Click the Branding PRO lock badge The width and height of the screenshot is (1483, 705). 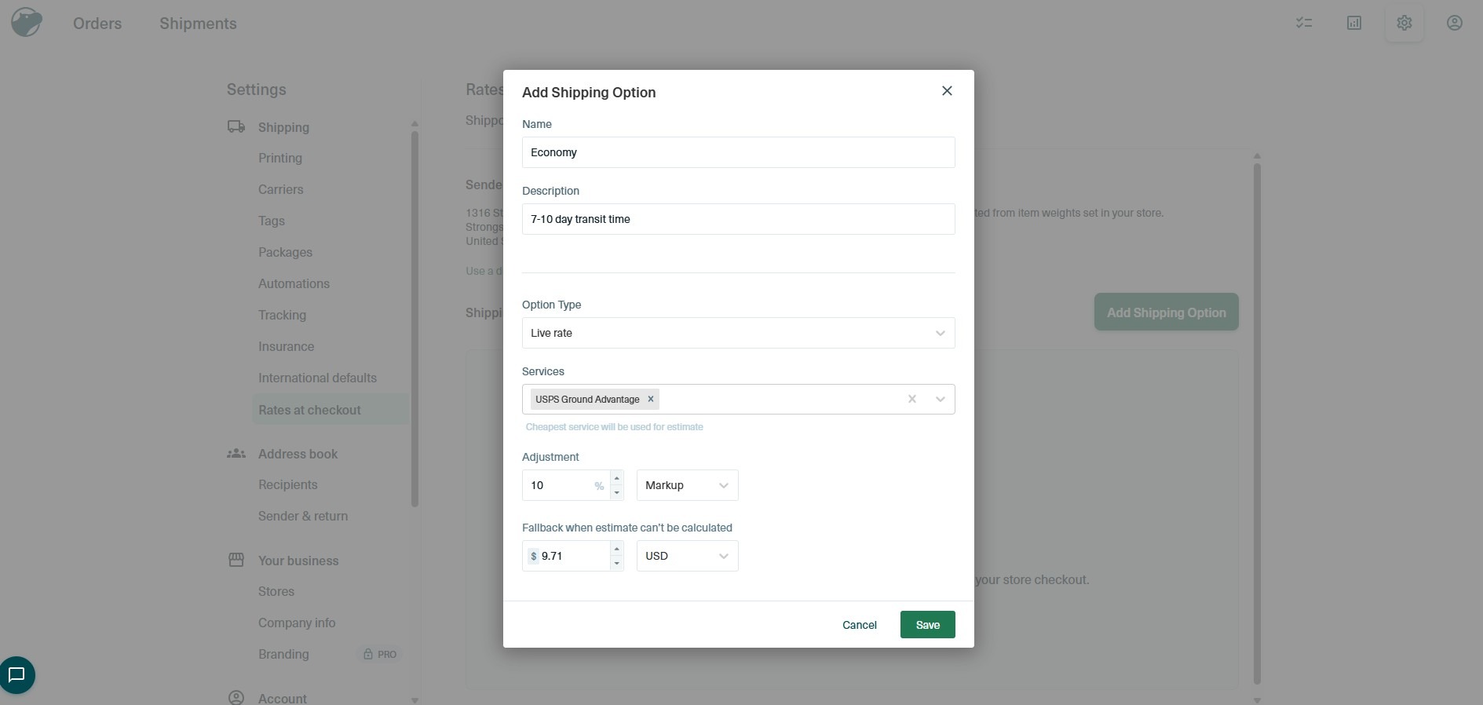[x=380, y=654]
